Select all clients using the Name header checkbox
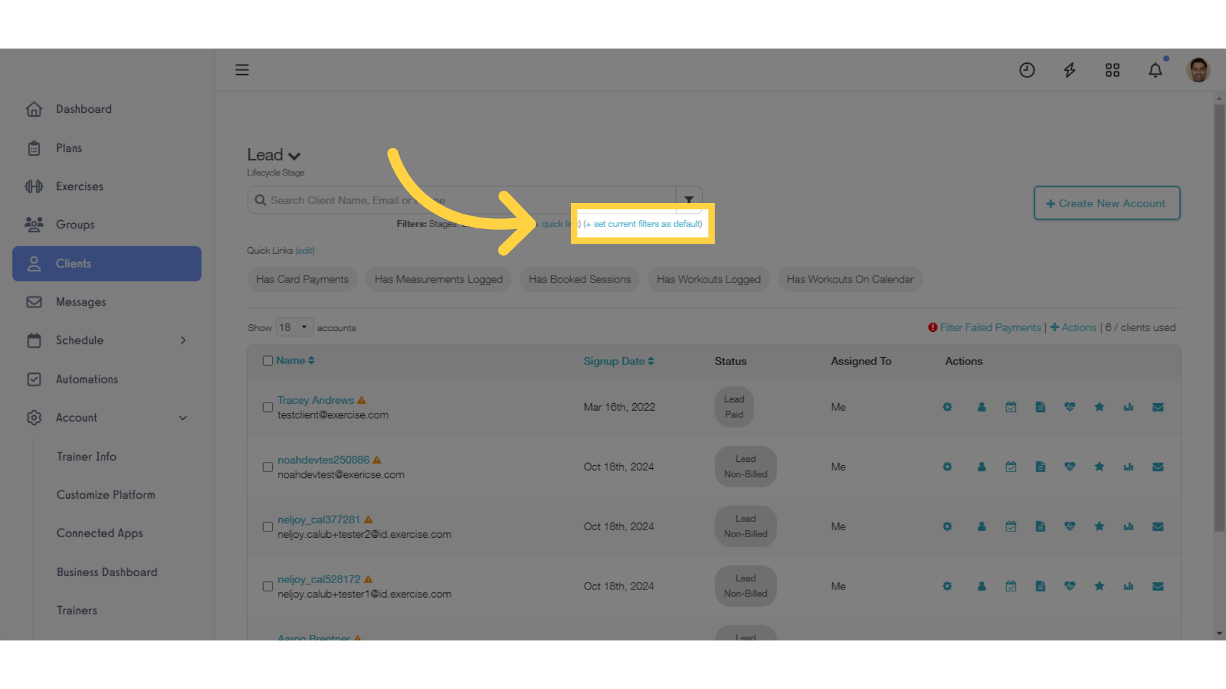The height and width of the screenshot is (689, 1226). pyautogui.click(x=268, y=360)
